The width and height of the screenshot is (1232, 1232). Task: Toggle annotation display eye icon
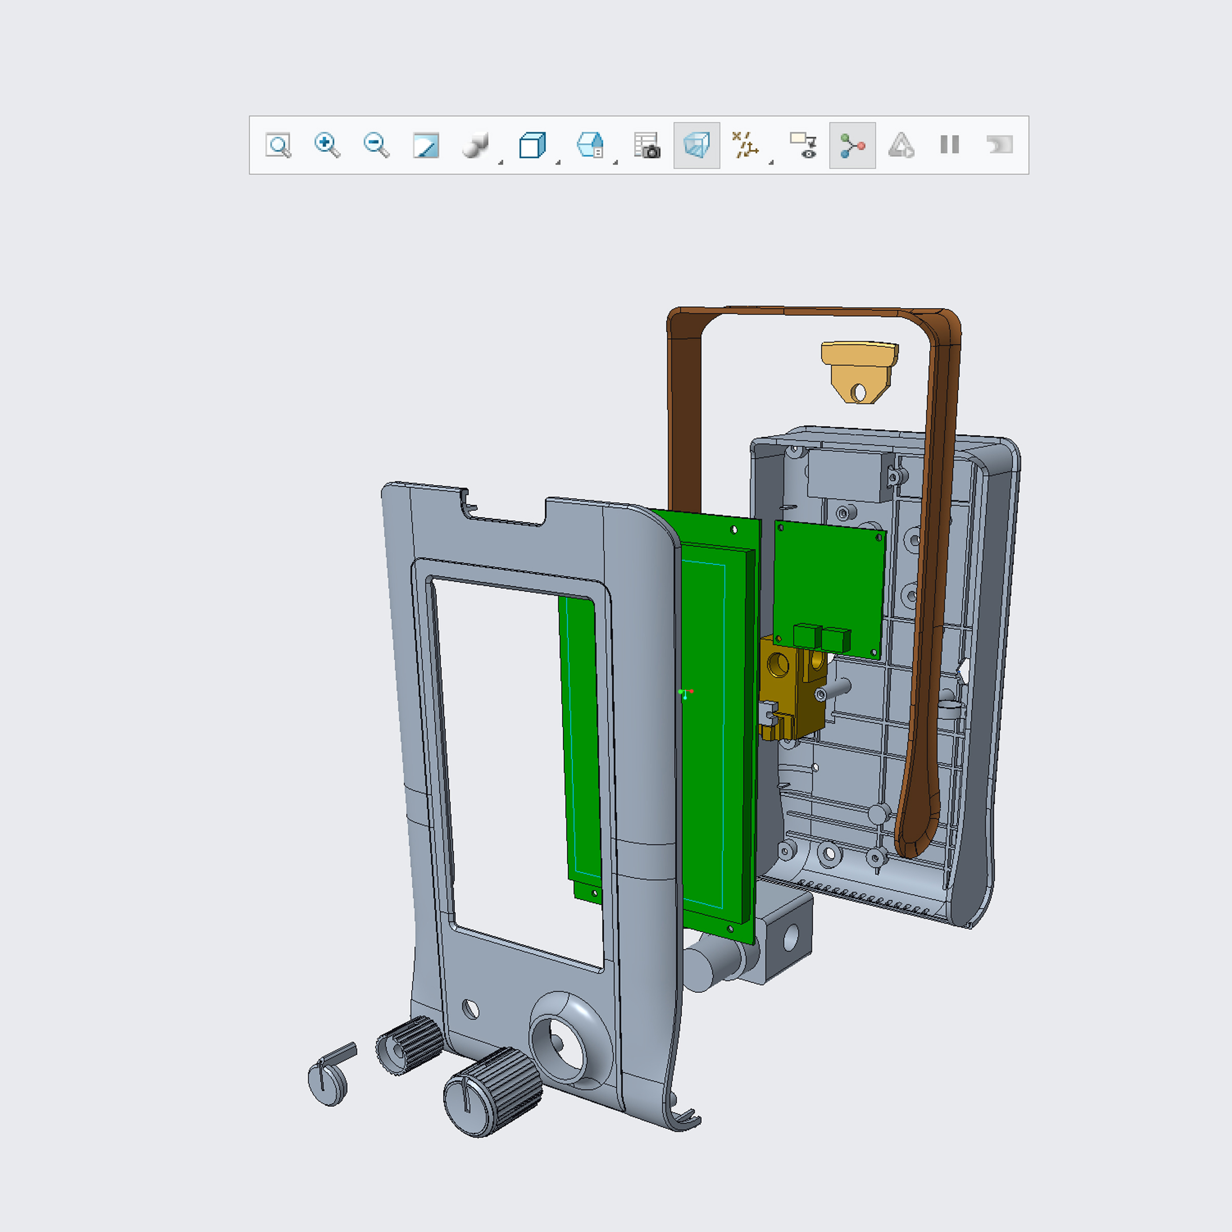pyautogui.click(x=803, y=145)
